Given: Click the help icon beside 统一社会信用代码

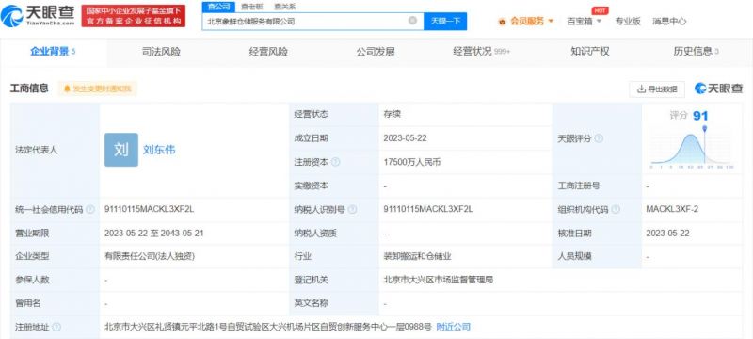Looking at the screenshot, I should pos(89,210).
